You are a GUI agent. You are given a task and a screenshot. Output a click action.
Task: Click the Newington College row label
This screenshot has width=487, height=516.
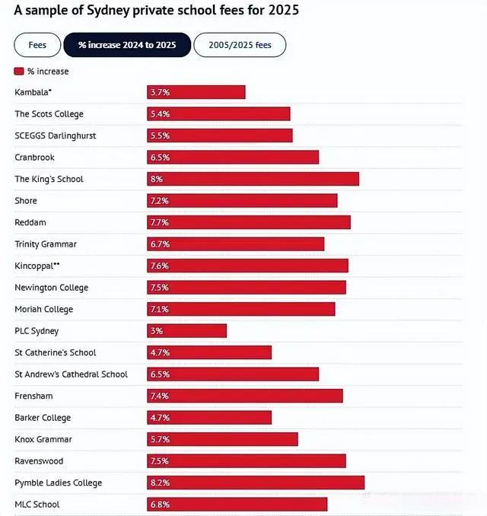(51, 288)
